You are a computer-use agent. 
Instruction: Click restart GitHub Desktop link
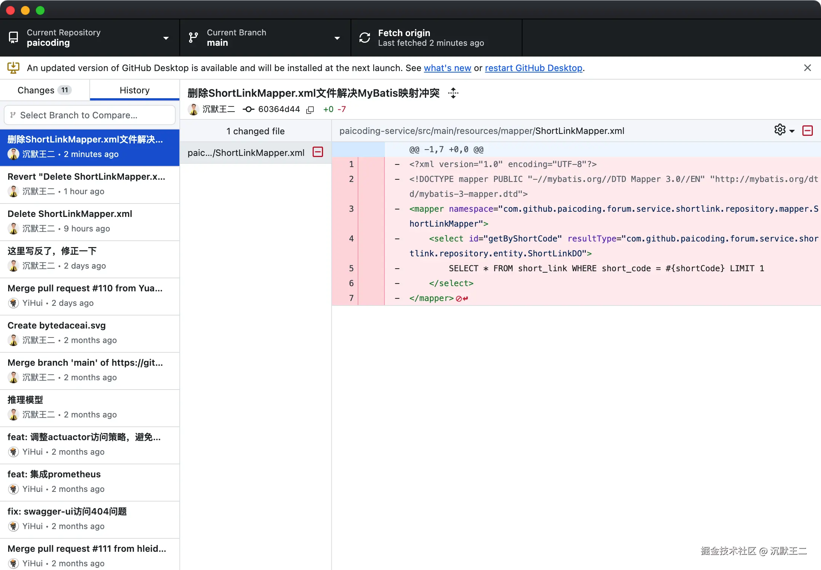click(x=533, y=68)
